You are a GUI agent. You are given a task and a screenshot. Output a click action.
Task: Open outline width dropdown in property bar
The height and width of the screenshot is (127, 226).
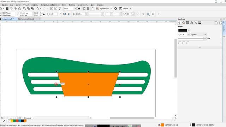tap(87, 14)
